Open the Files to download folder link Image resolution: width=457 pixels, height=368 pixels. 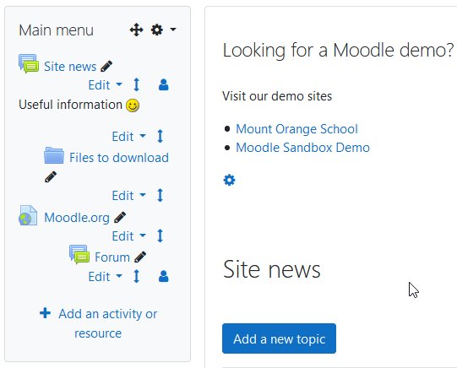[x=119, y=158]
